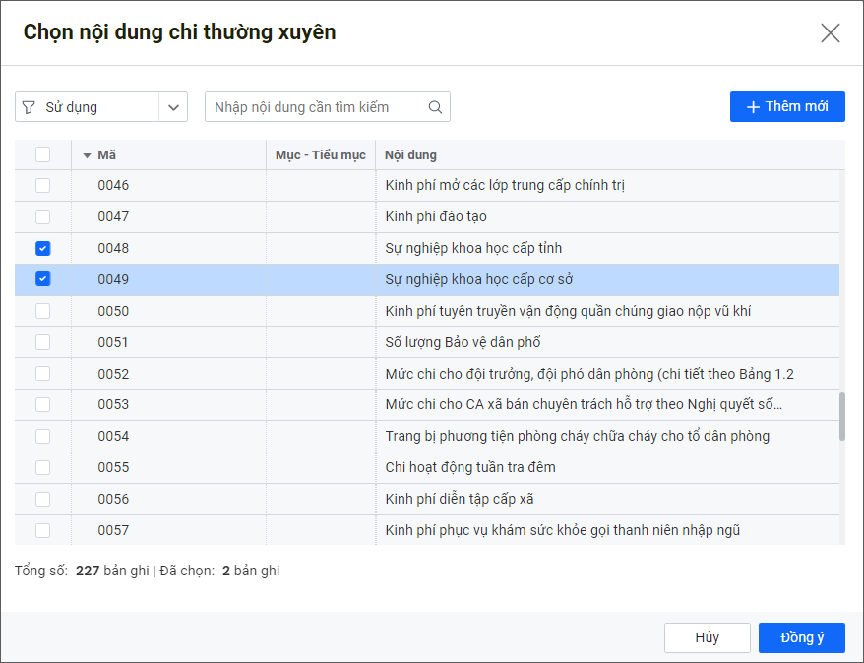
Task: Toggle the select-all header checkbox
Action: (x=42, y=154)
